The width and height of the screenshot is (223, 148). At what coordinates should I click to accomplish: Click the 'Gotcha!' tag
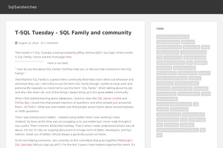click(x=204, y=73)
